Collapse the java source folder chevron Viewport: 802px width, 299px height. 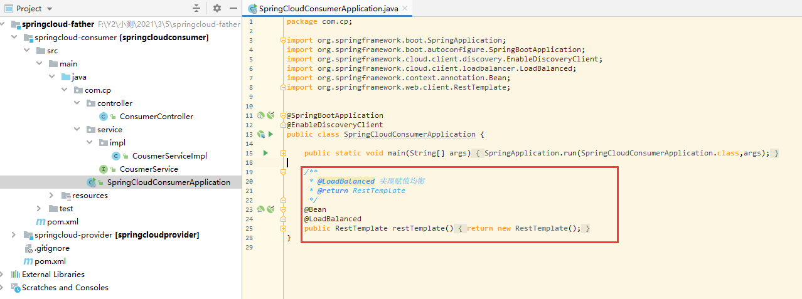point(53,77)
